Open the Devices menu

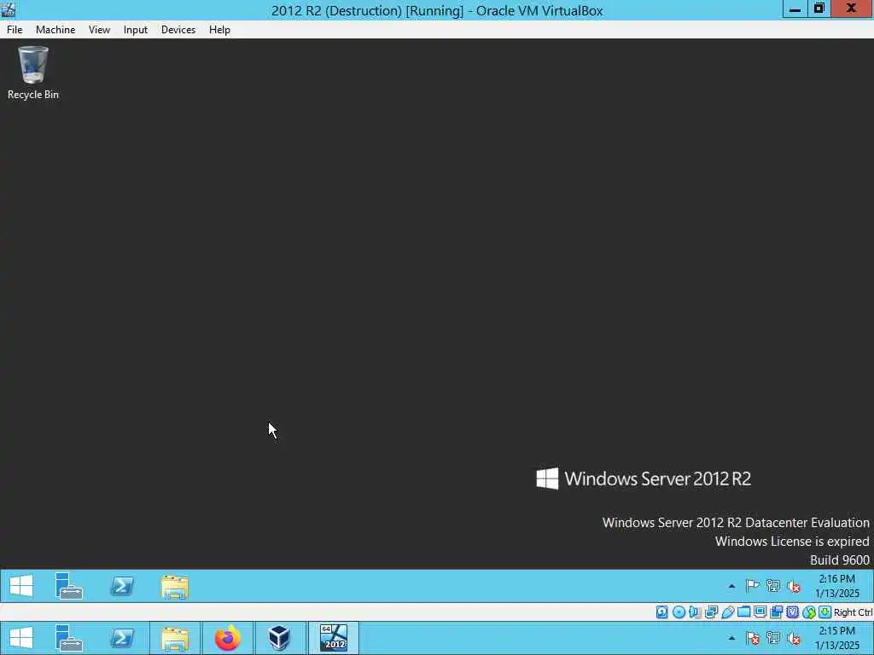click(178, 30)
